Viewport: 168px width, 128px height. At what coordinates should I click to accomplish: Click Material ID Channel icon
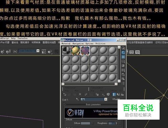coord(103,94)
